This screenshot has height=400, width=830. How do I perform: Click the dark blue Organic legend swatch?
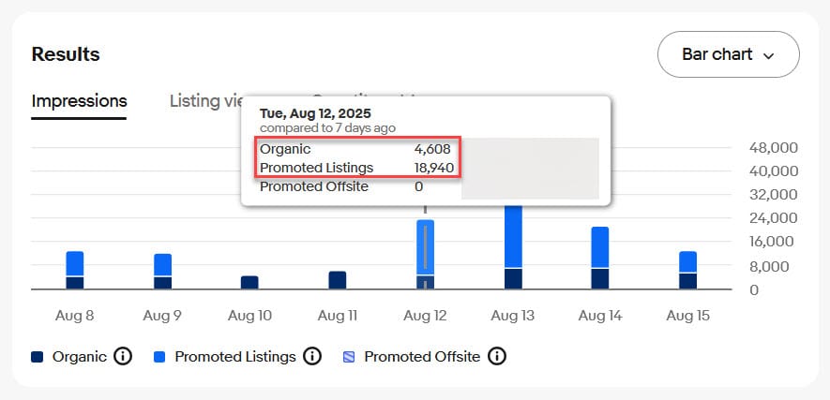pyautogui.click(x=38, y=357)
